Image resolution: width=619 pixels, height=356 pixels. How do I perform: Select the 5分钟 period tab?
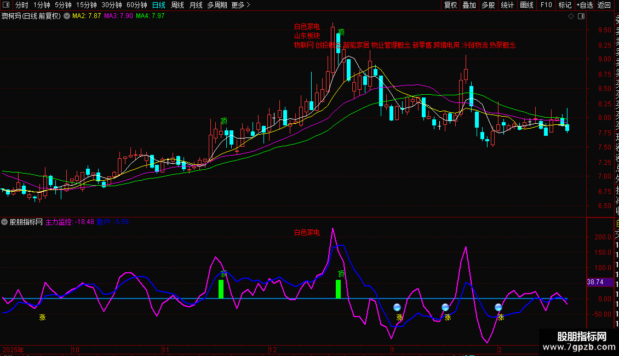63,5
